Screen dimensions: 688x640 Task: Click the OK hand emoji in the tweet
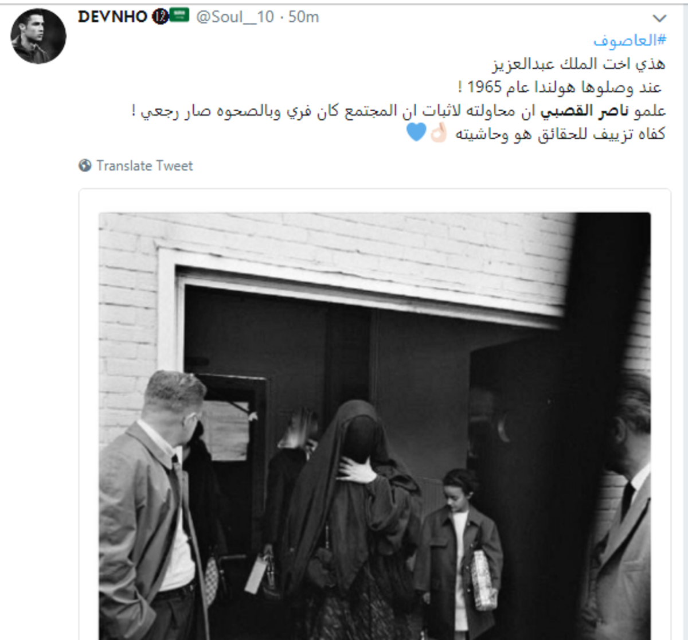[x=439, y=133]
